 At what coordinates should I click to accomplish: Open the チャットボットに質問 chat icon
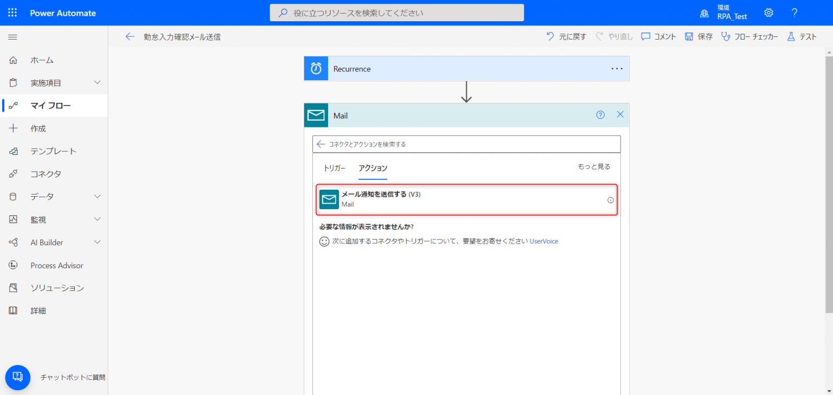click(x=18, y=377)
